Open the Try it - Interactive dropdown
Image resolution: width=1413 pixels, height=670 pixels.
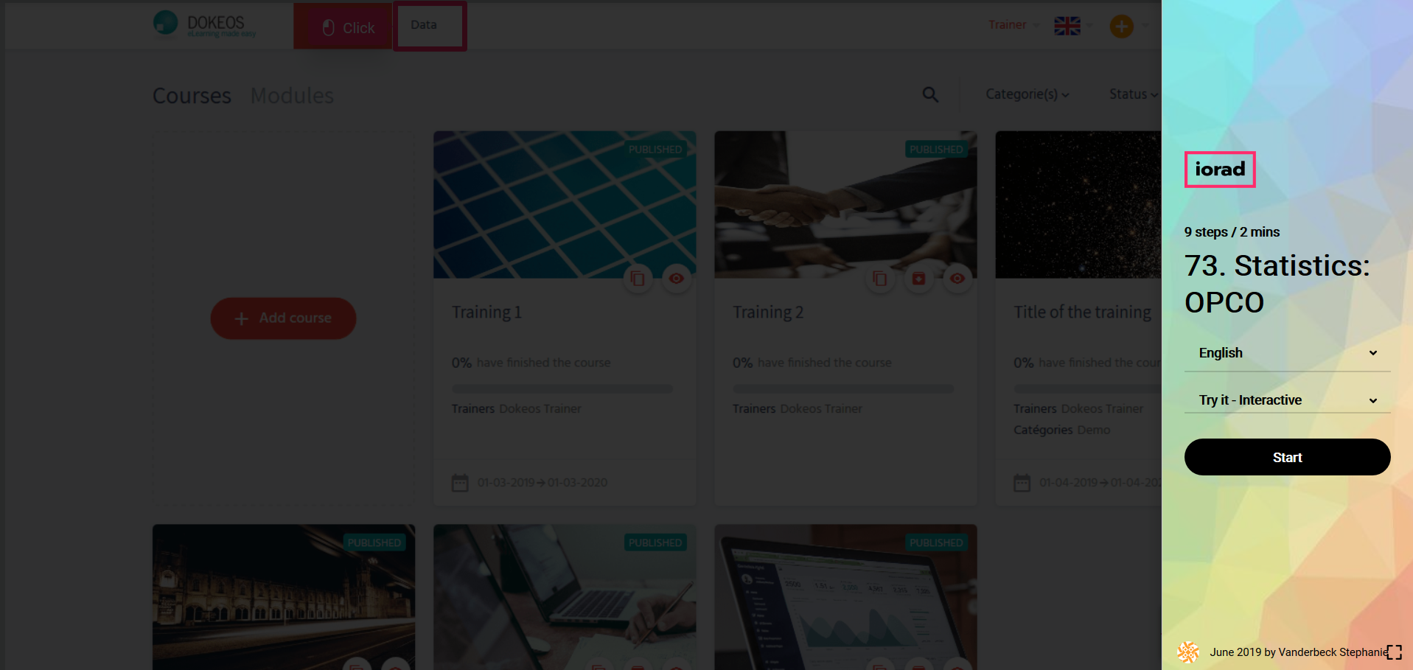[x=1287, y=400]
